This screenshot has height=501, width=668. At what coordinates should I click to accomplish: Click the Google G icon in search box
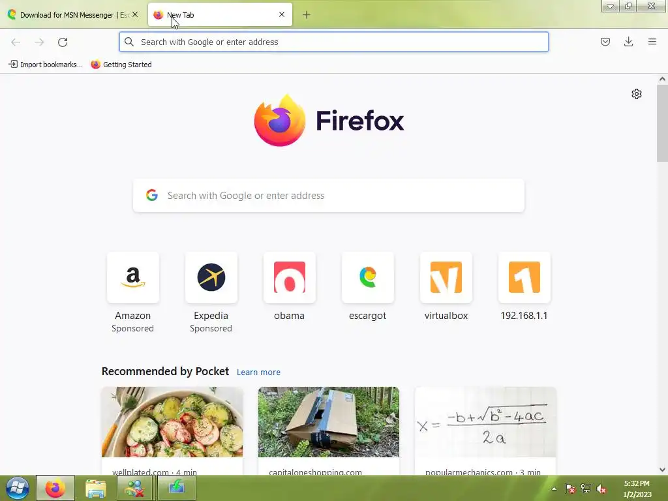[152, 196]
